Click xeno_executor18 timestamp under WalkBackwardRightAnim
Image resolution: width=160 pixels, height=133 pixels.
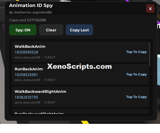coord(35,102)
